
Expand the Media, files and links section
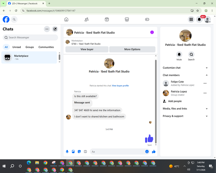click(185, 109)
